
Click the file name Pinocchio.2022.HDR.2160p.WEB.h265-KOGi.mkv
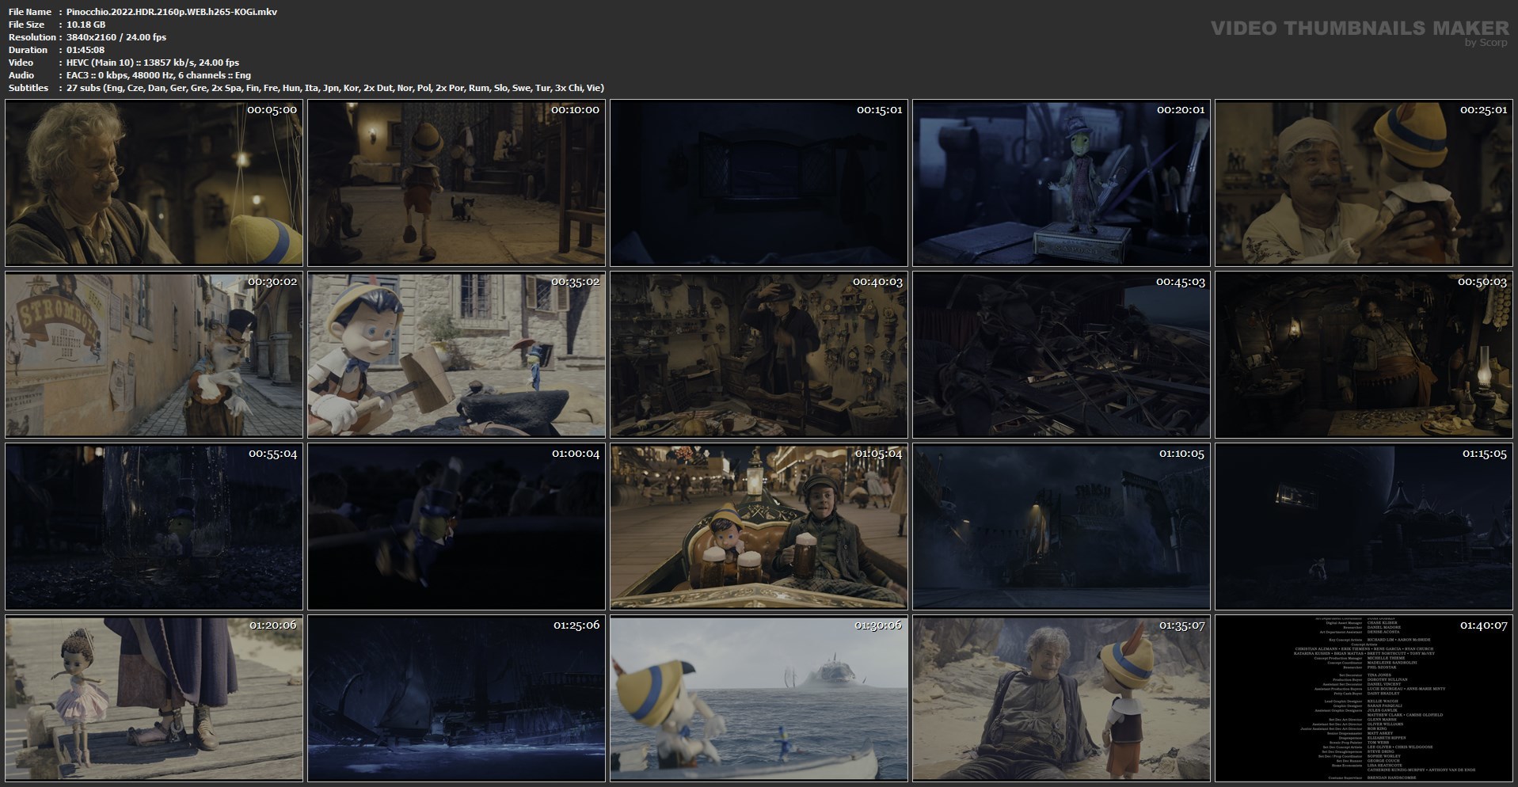coord(172,12)
